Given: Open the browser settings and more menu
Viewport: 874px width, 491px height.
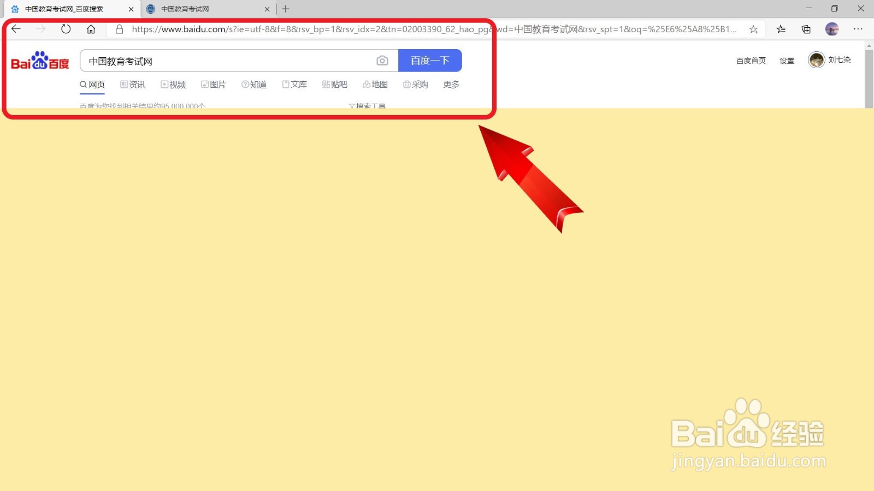Looking at the screenshot, I should (x=858, y=29).
